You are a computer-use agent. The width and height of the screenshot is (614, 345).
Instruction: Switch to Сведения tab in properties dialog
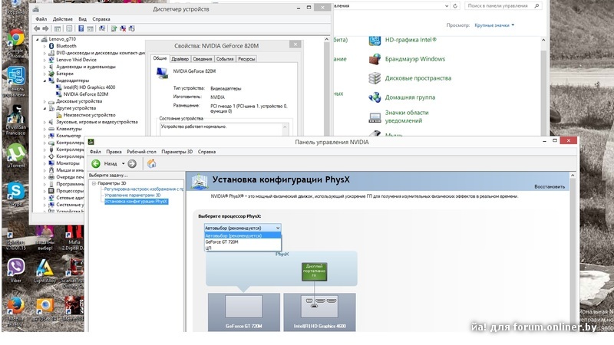pos(203,59)
